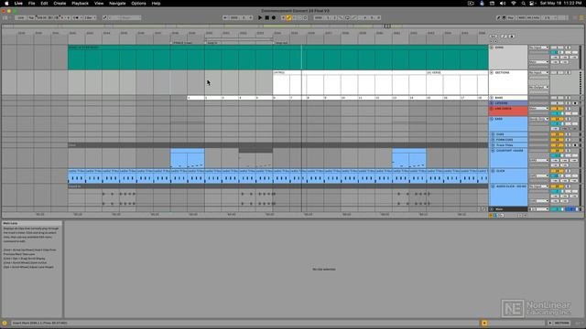Toggle FORM CUES track activator
586x329 pixels.
click(557, 140)
